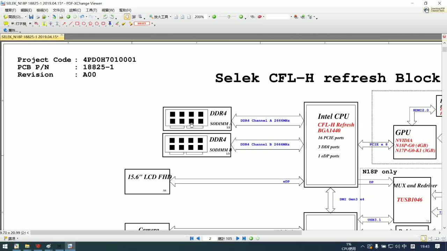
Task: Open the Windows Start menu
Action: pyautogui.click(x=5, y=246)
